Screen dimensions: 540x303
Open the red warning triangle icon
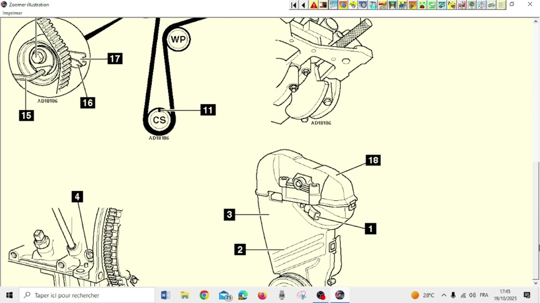pyautogui.click(x=313, y=5)
